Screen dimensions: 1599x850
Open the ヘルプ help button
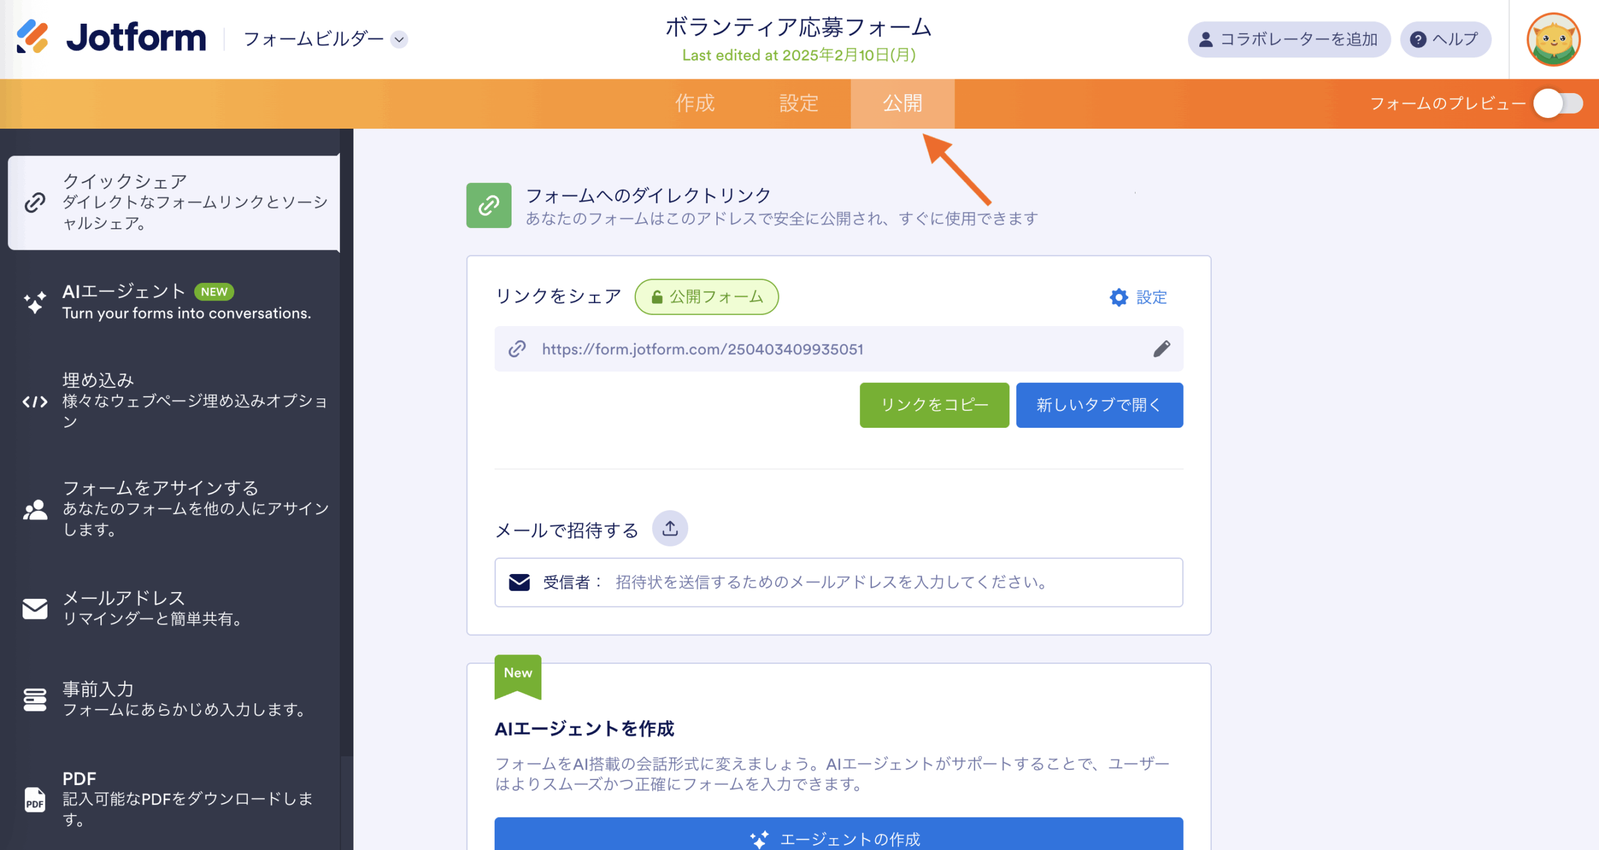[1445, 39]
